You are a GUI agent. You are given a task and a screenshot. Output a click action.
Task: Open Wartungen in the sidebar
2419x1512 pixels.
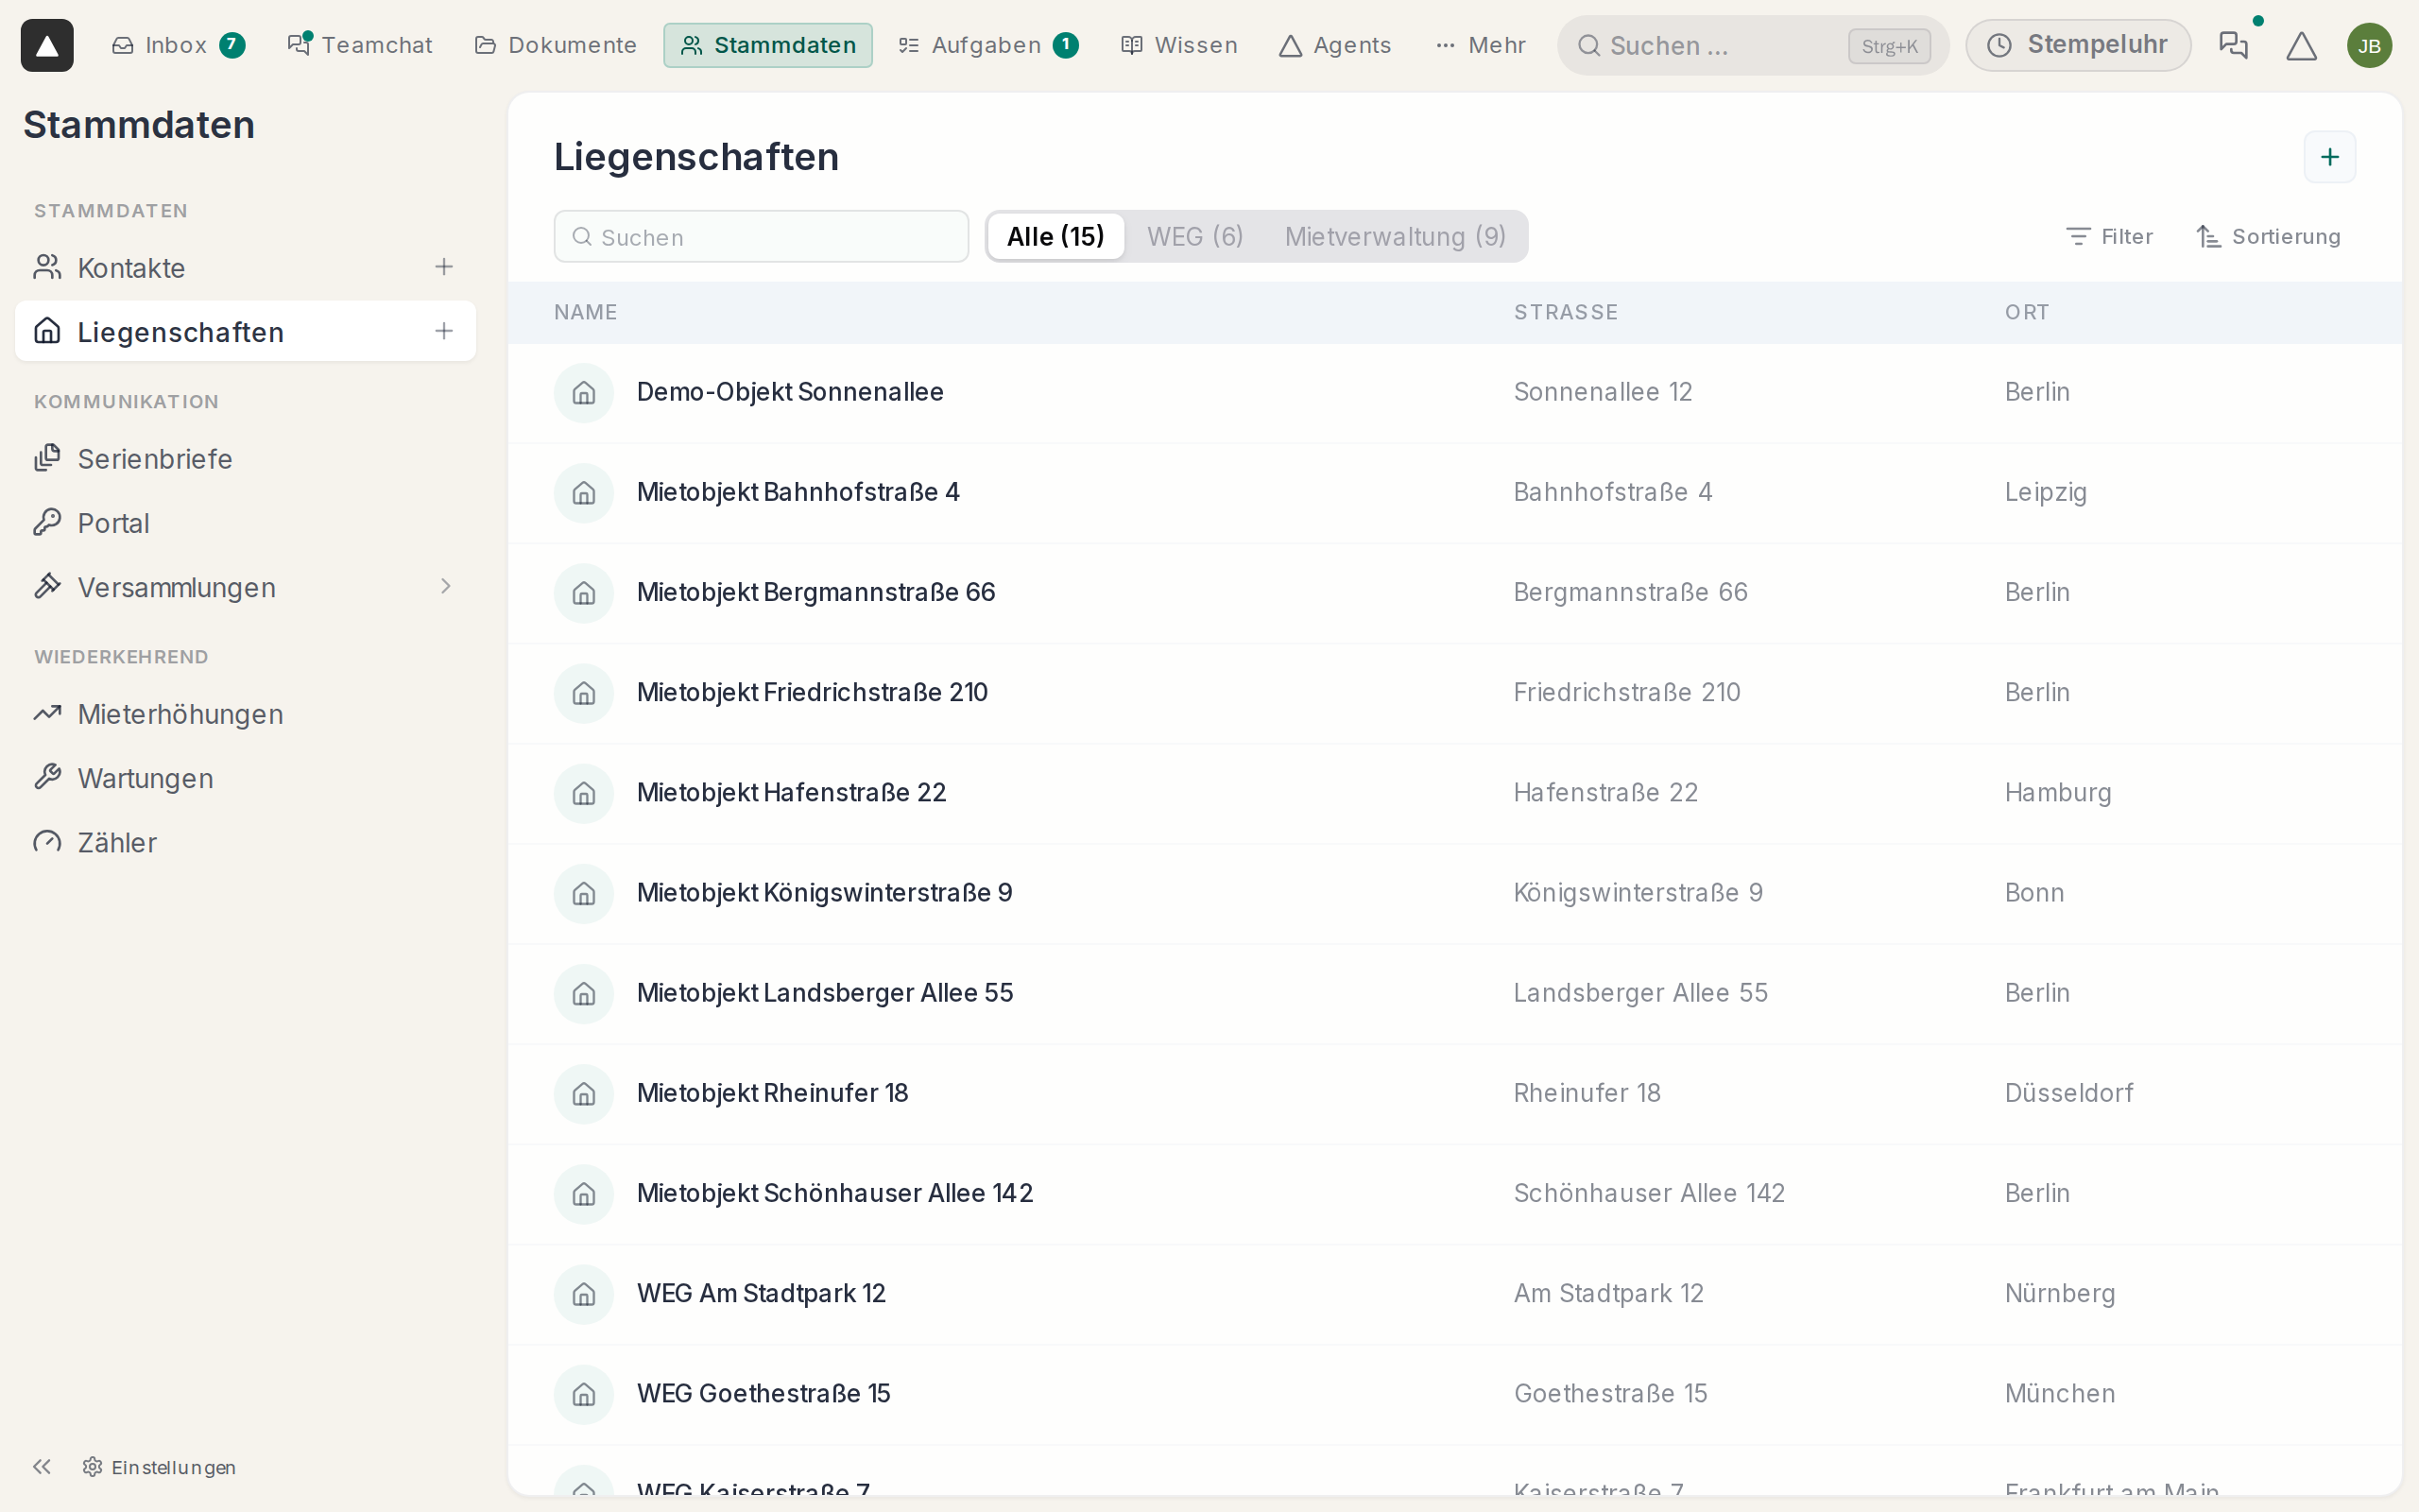click(246, 778)
